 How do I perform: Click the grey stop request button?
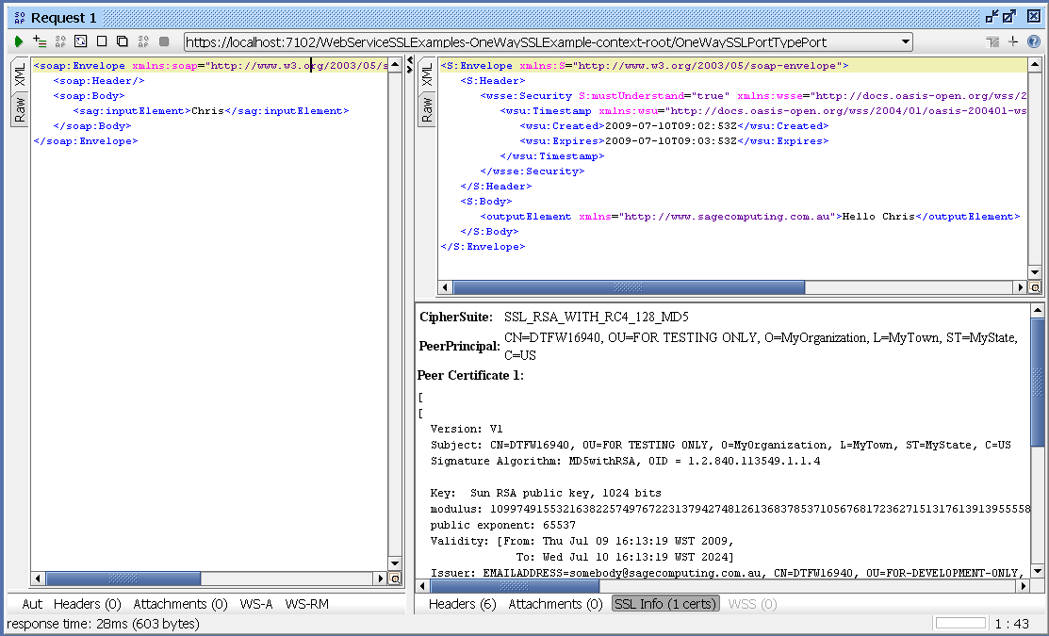click(164, 41)
